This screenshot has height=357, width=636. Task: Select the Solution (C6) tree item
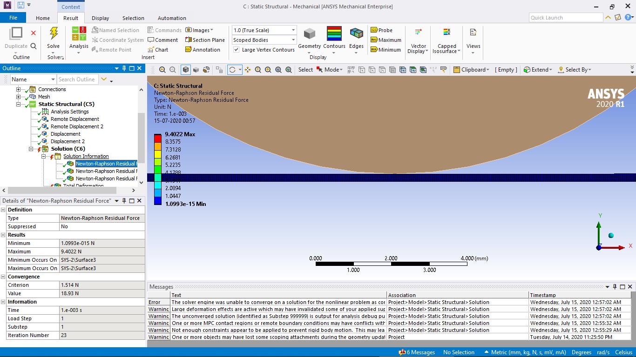coord(68,149)
